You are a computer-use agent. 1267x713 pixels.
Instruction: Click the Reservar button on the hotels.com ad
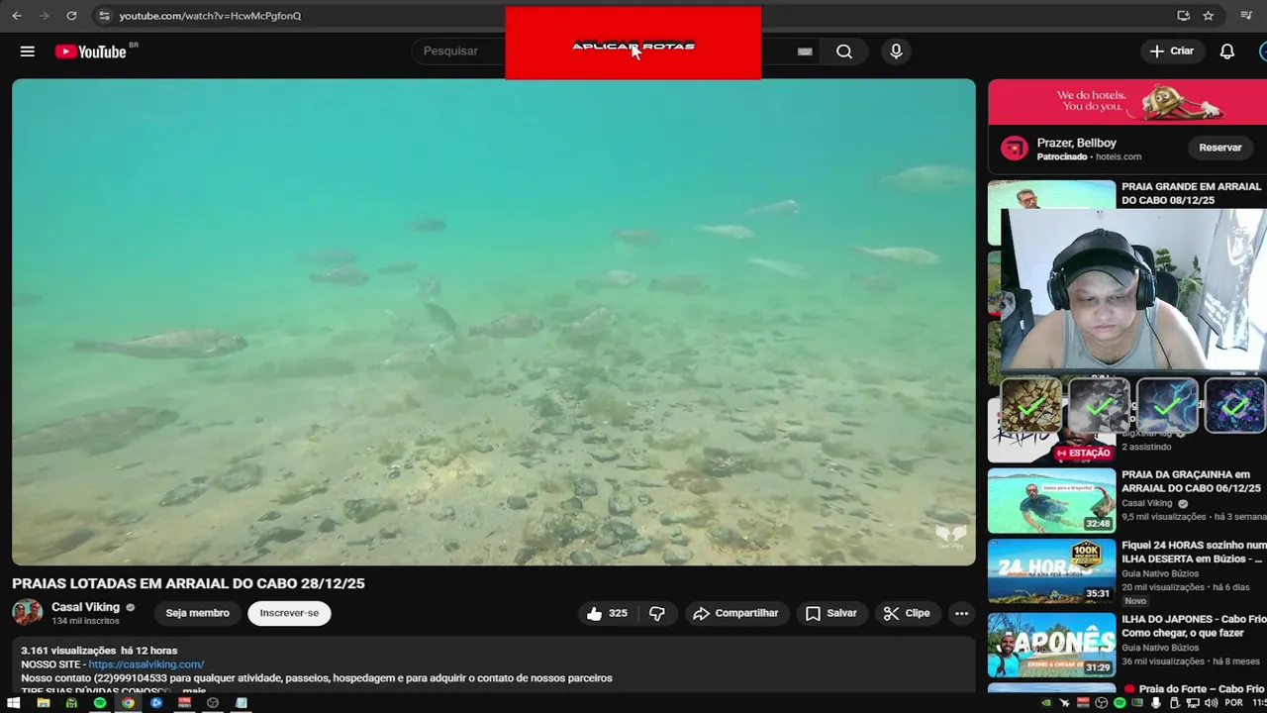point(1219,148)
